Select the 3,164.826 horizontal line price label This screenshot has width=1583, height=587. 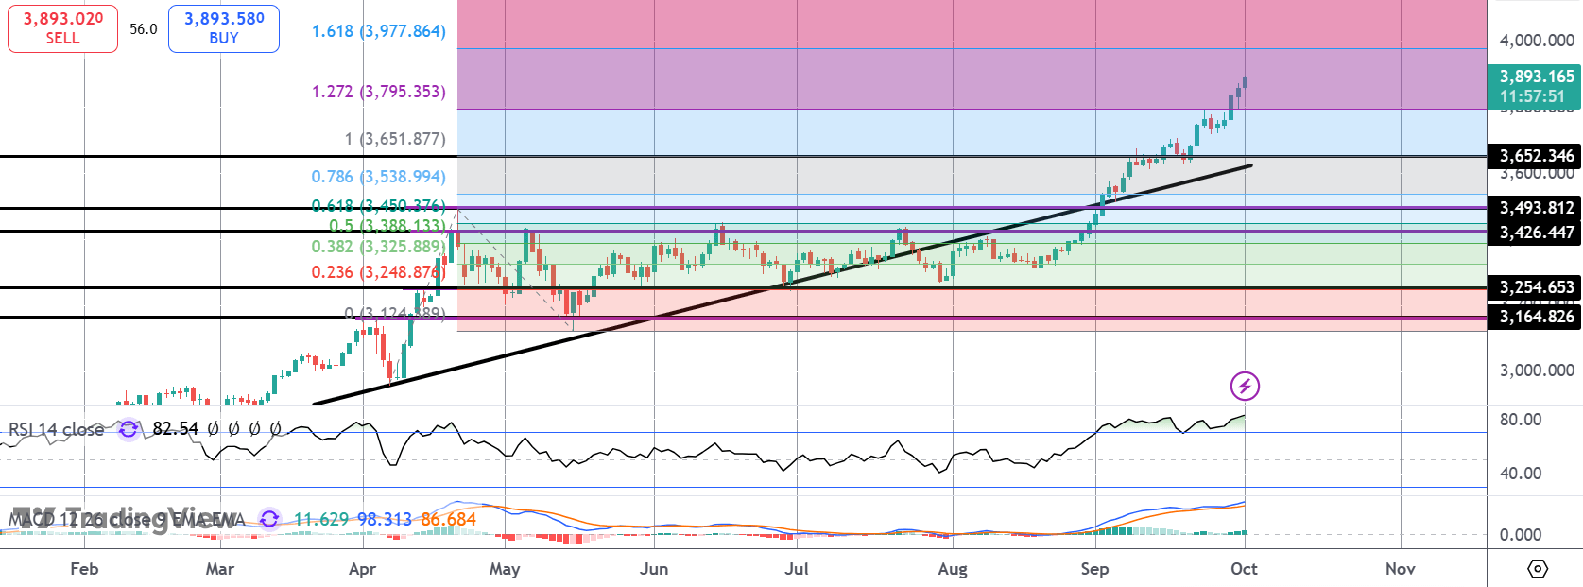[1536, 317]
